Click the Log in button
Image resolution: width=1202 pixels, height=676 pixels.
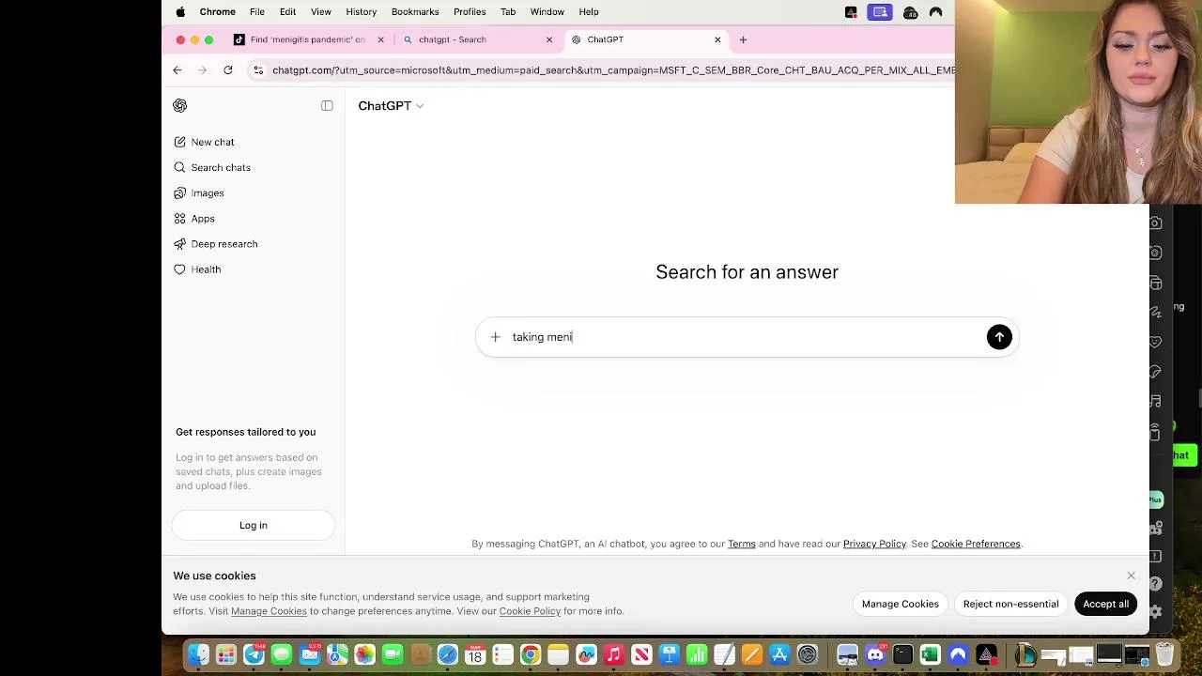click(253, 525)
